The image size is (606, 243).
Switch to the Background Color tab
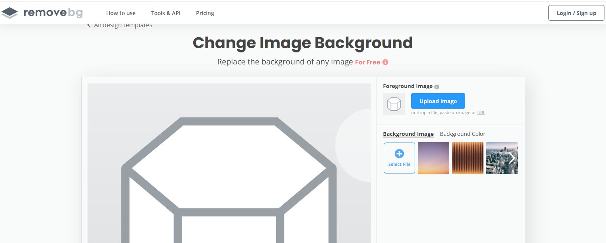coord(462,134)
